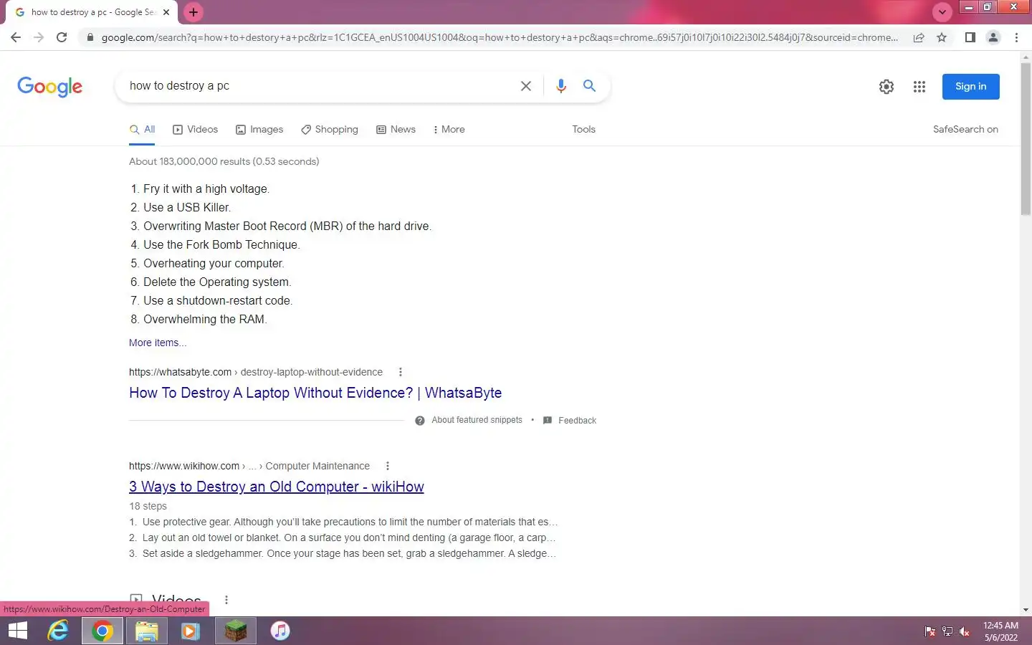
Task: Open How To Destroy A Laptop link
Action: (x=315, y=393)
